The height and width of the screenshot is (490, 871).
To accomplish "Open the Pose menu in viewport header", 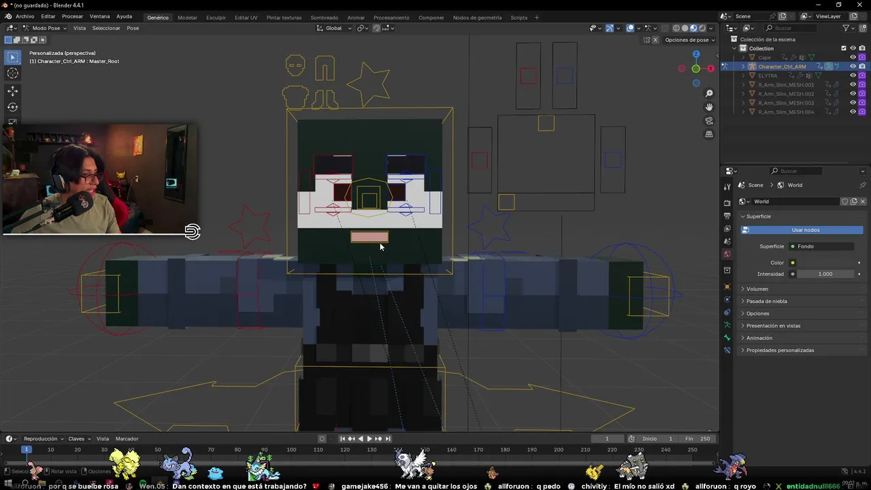I will coord(133,28).
